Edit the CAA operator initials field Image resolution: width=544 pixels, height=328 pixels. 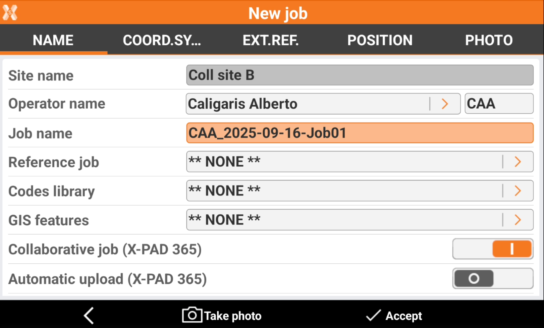499,104
